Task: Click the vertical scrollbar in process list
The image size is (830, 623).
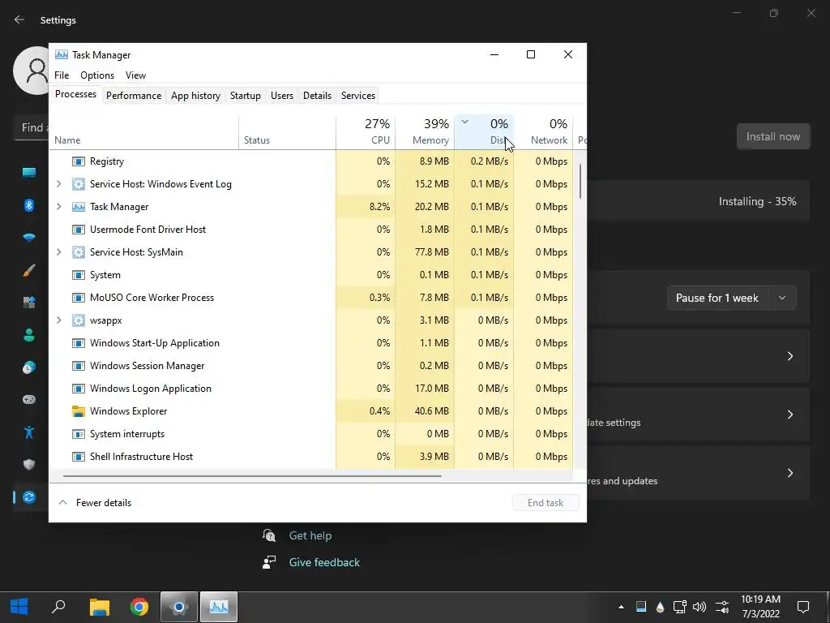Action: click(x=580, y=181)
